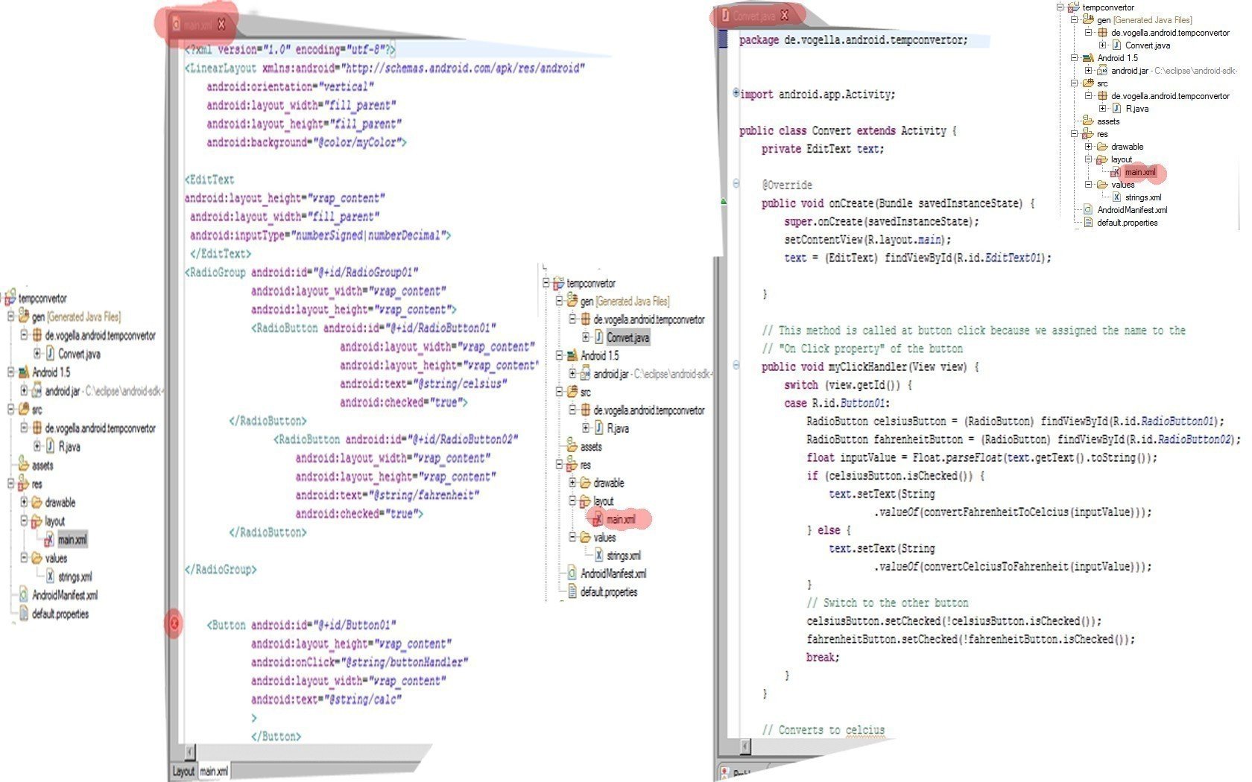Select default.properties label in middle tree
This screenshot has width=1252, height=782.
pos(609,592)
